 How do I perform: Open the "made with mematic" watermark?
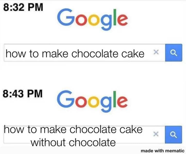coord(163,151)
